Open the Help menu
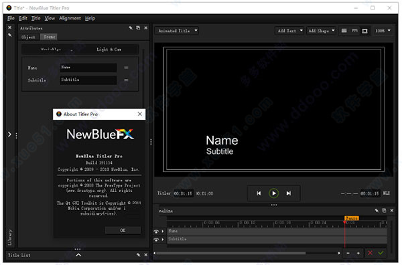The width and height of the screenshot is (402, 265). click(x=90, y=18)
